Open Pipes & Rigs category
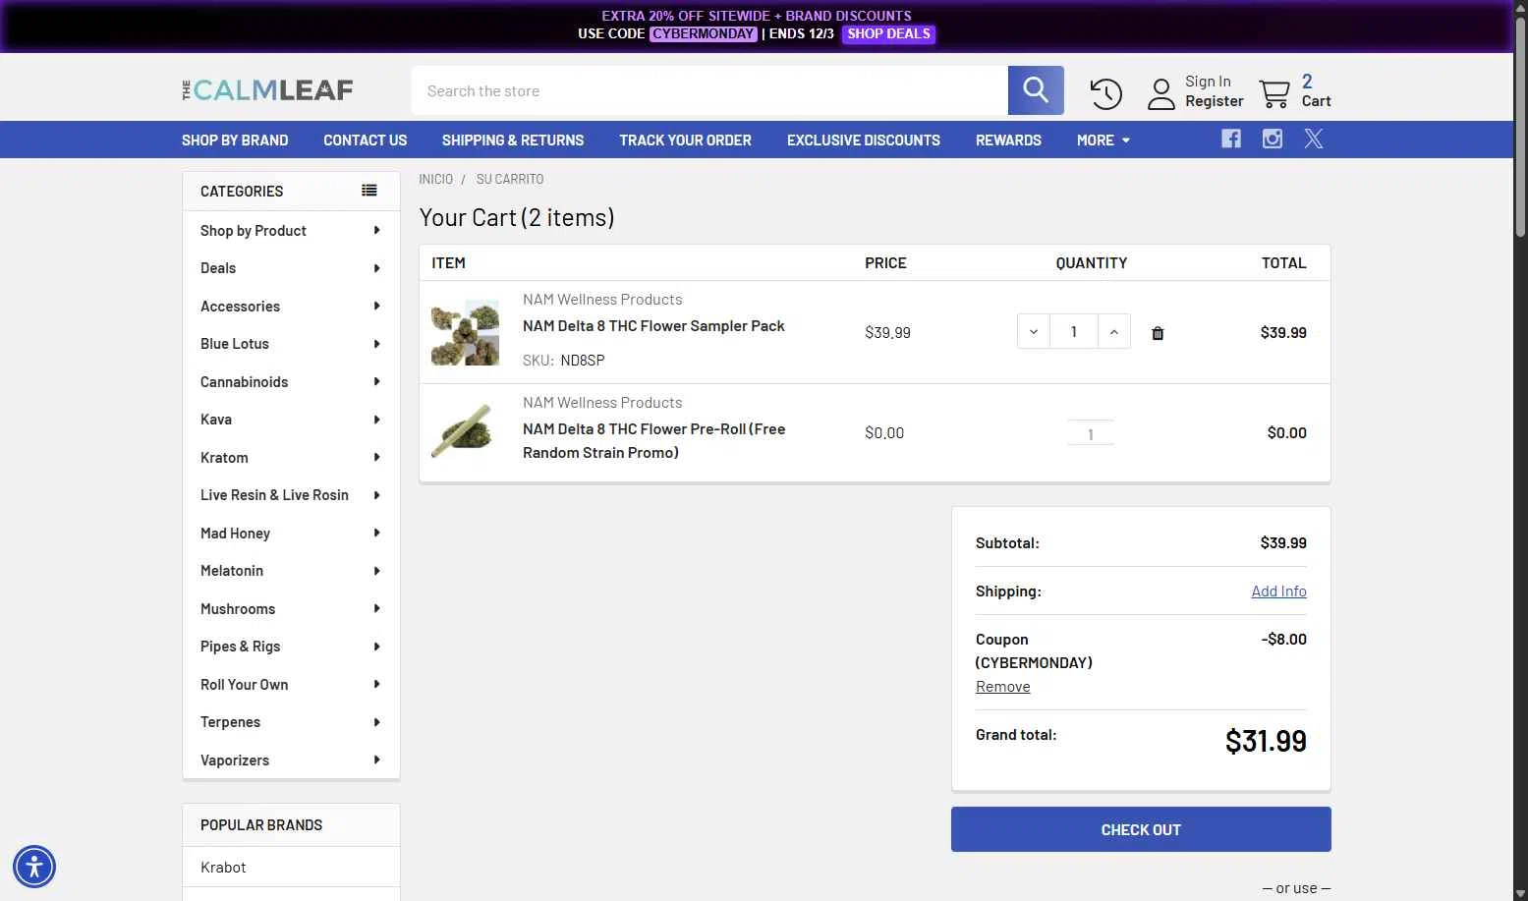1528x901 pixels. [x=240, y=647]
